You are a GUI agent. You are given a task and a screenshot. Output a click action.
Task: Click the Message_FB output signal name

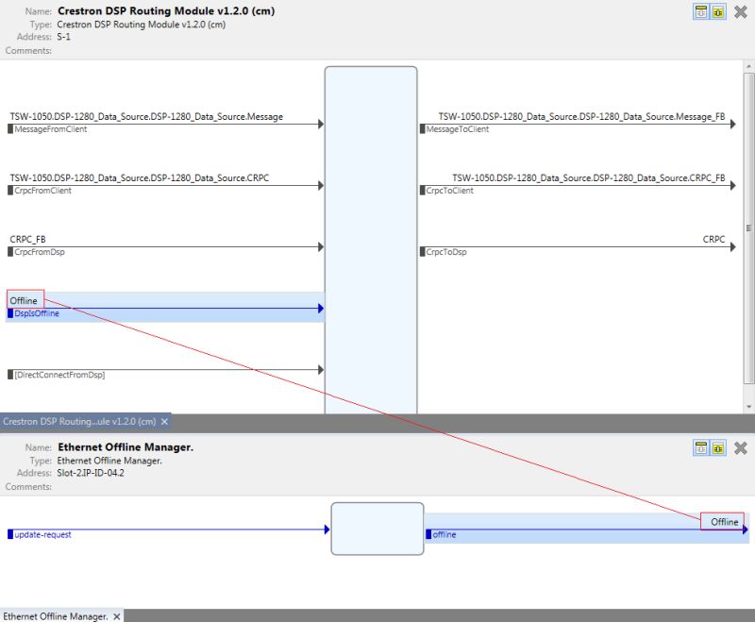pos(581,116)
